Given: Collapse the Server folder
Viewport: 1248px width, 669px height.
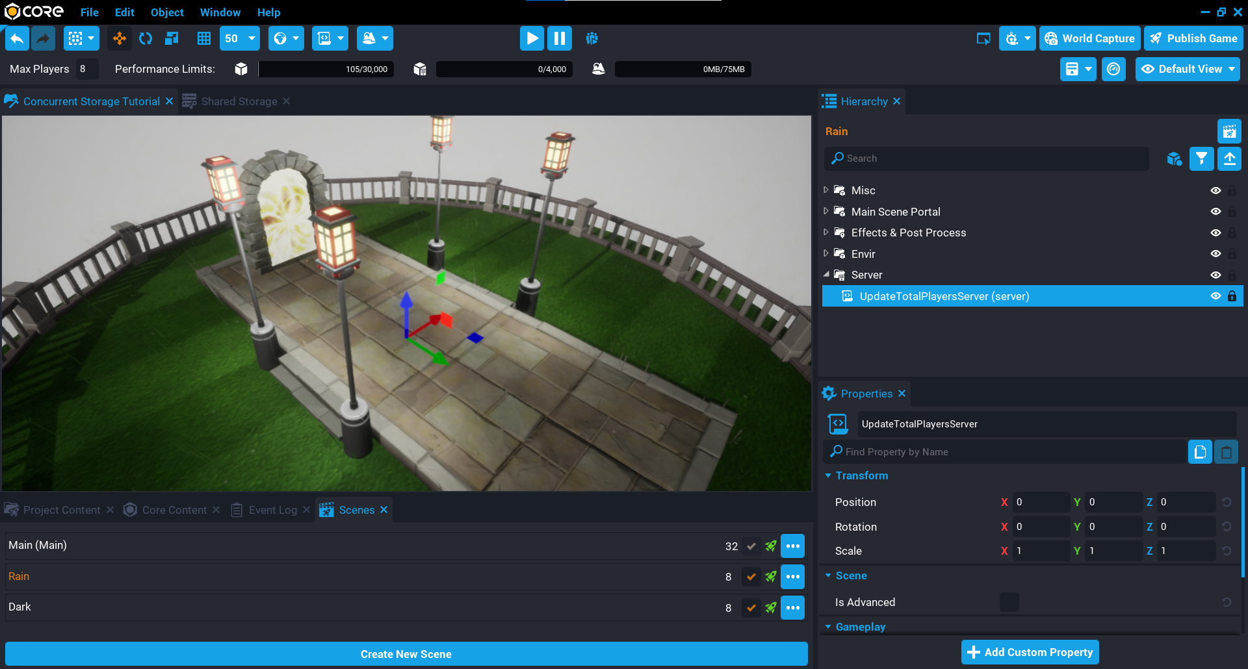Looking at the screenshot, I should click(826, 275).
